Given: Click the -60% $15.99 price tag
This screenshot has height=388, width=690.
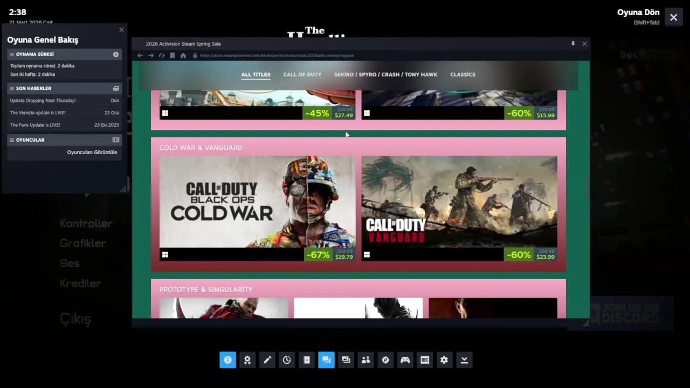Looking at the screenshot, I should (x=531, y=113).
